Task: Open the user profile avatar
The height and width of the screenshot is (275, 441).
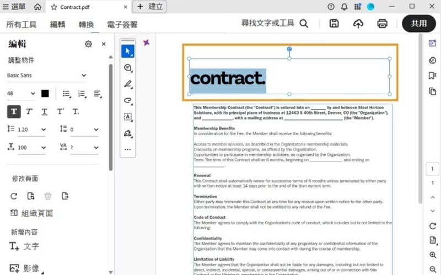Action: [x=370, y=7]
